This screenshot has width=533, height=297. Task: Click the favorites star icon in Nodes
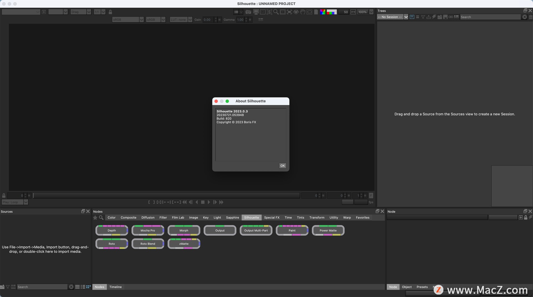click(95, 218)
